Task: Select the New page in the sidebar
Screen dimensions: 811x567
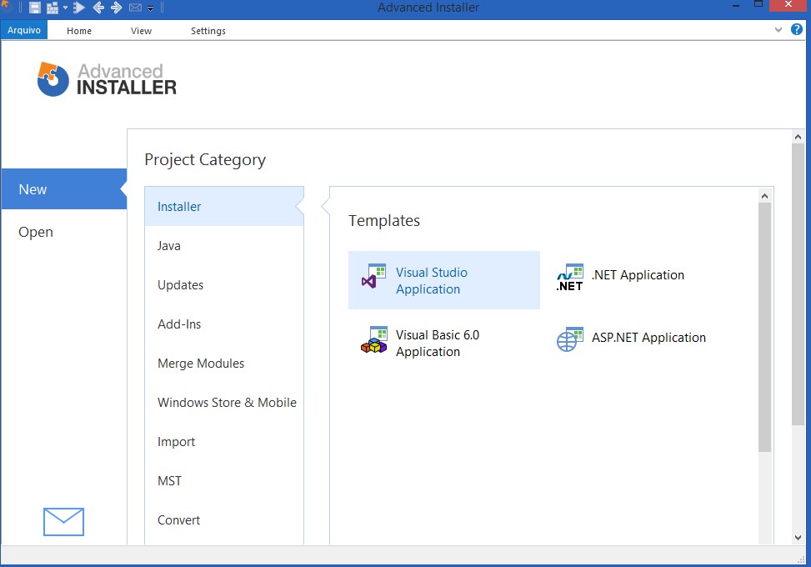Action: pyautogui.click(x=63, y=188)
